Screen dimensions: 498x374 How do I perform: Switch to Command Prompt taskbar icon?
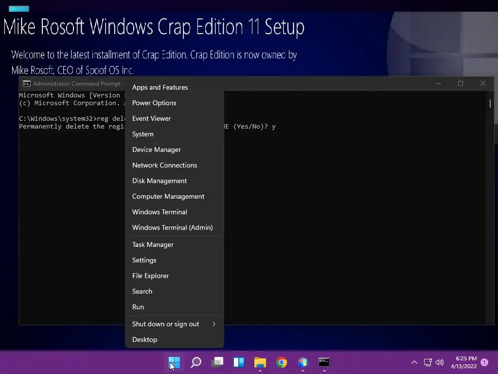coord(324,362)
